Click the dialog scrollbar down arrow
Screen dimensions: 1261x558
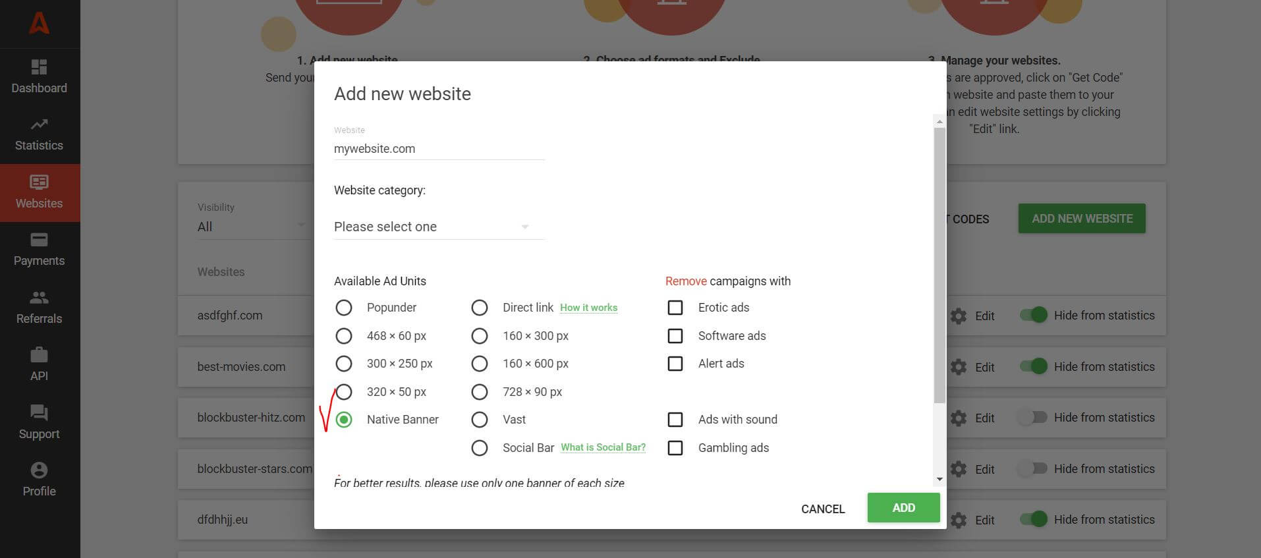(x=939, y=479)
